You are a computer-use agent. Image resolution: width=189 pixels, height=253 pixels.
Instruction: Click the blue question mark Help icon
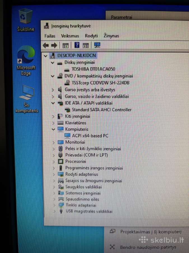click(x=77, y=45)
